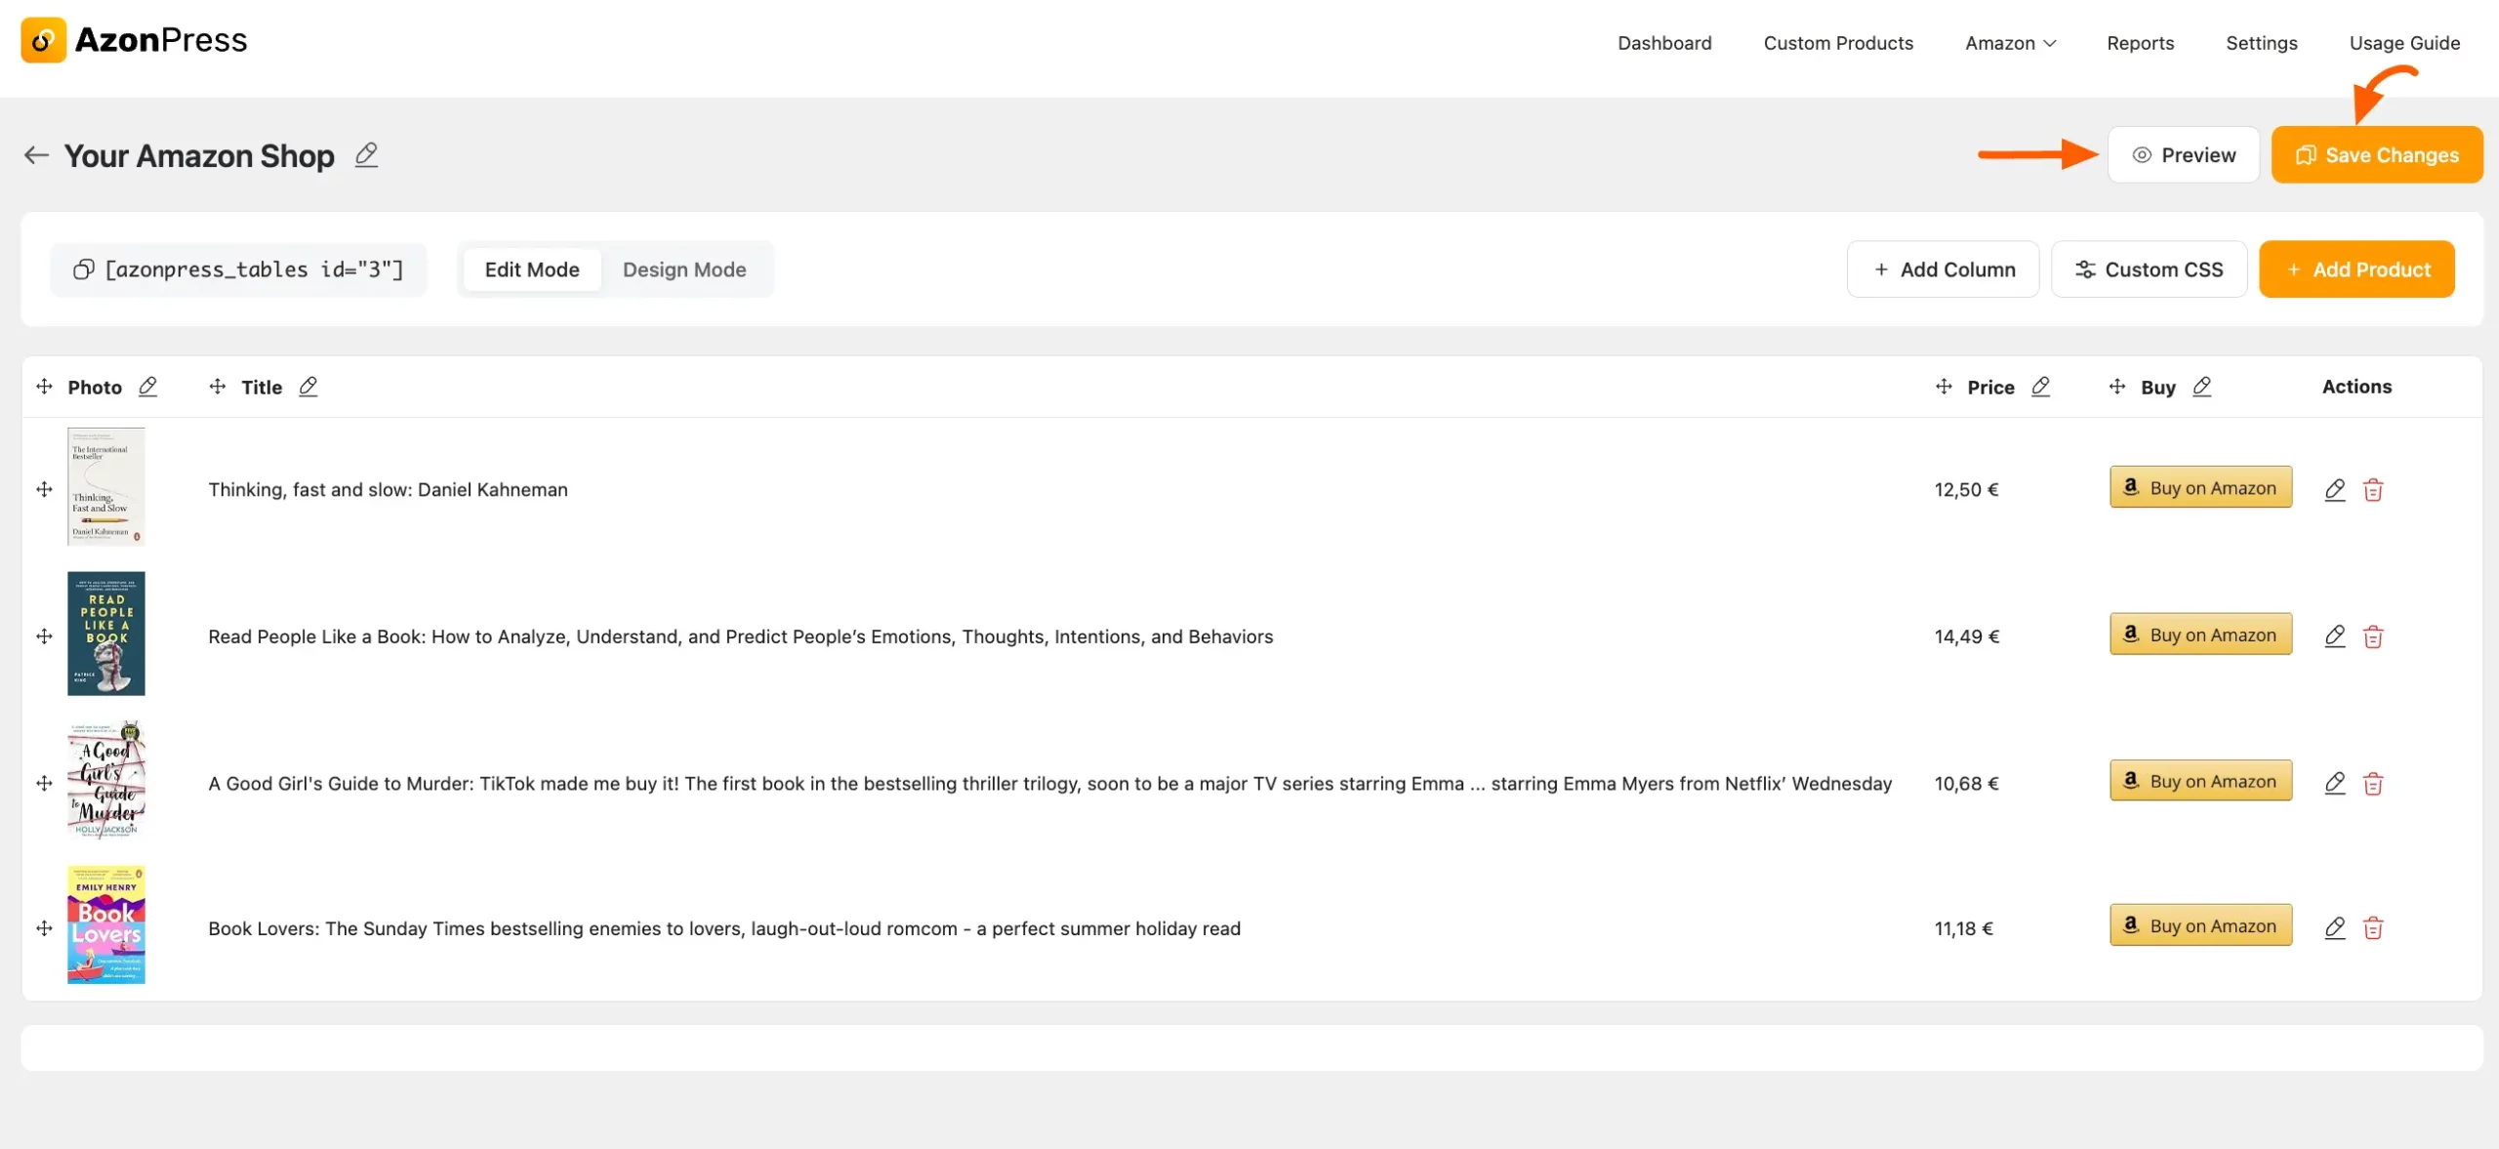Screen dimensions: 2499x1149
Task: Open the Dashboard menu item
Action: [1664, 44]
